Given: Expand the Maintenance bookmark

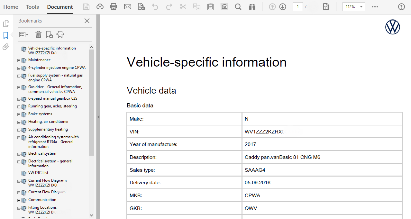Looking at the screenshot, I should (19, 60).
